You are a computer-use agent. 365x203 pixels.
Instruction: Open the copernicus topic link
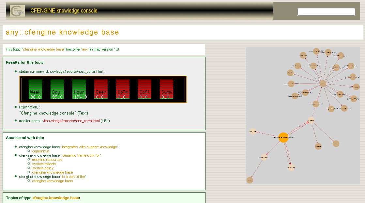(41, 151)
